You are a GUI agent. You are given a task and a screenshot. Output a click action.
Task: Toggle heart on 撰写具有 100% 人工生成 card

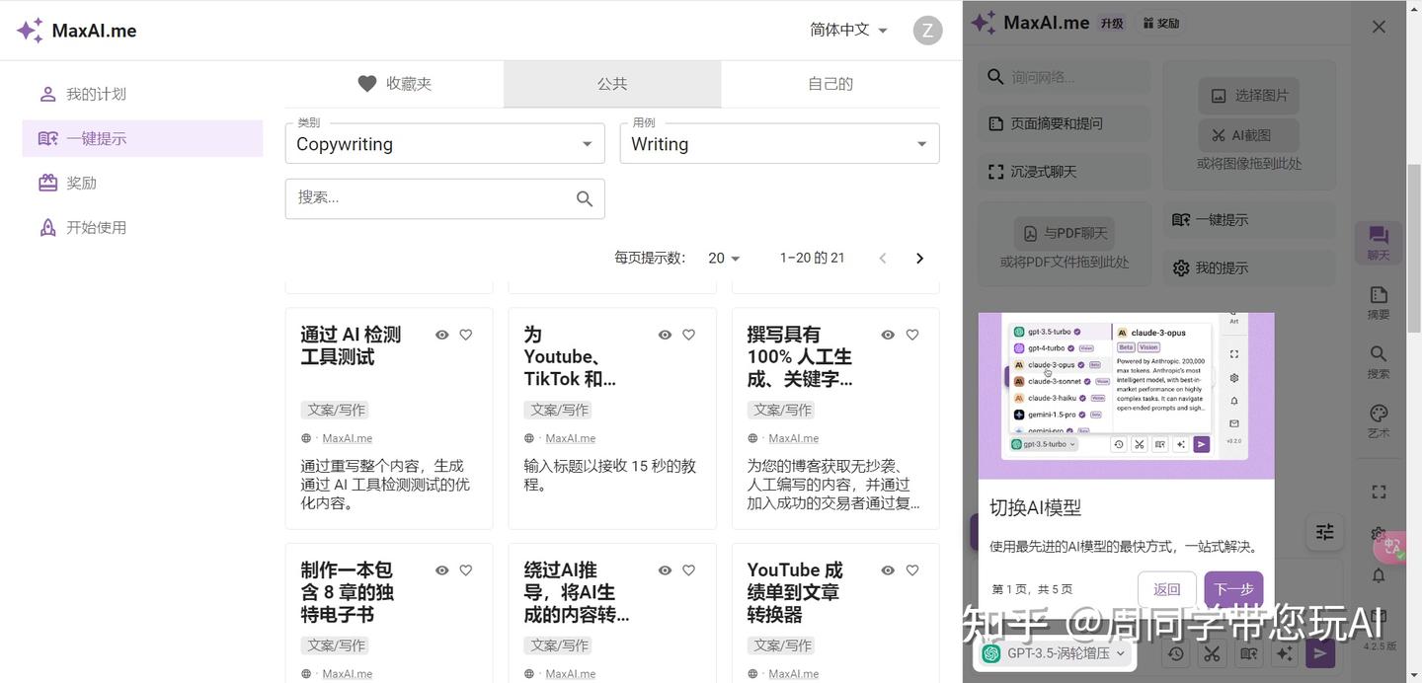point(911,335)
